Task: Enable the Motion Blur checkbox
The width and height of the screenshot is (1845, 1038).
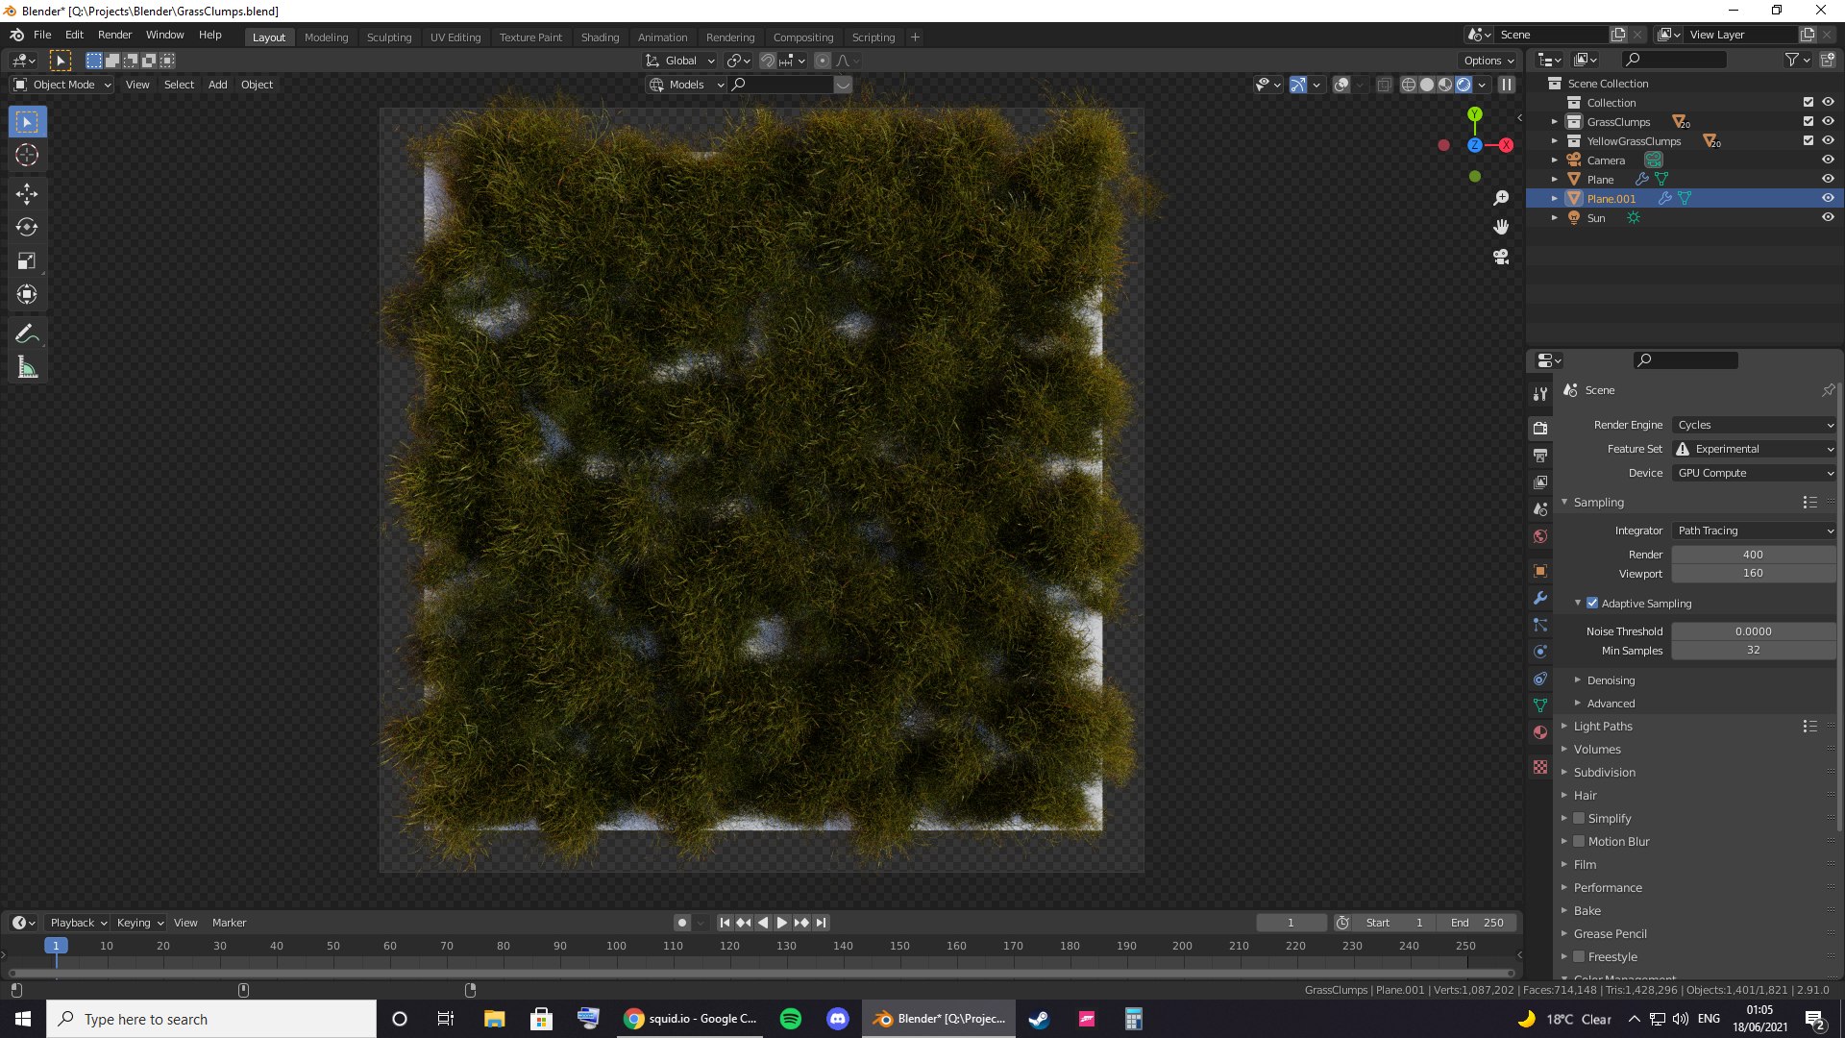Action: [x=1579, y=842]
